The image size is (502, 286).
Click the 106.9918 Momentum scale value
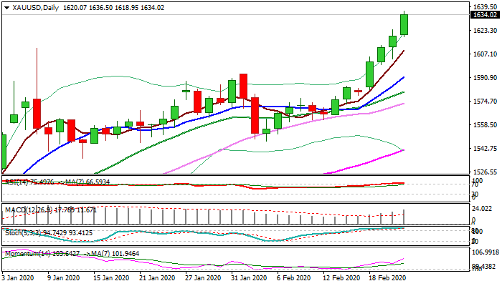click(486, 252)
